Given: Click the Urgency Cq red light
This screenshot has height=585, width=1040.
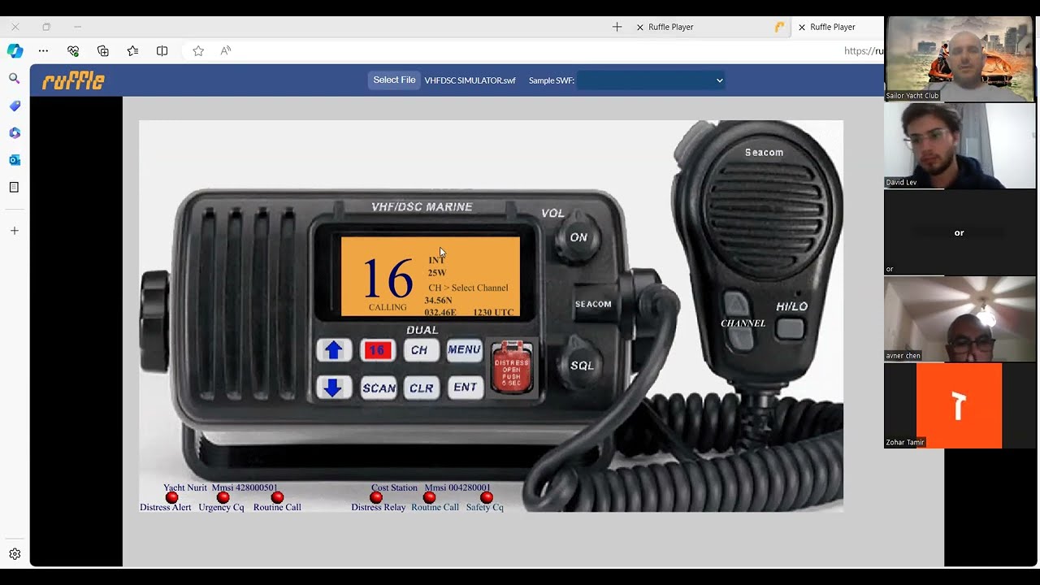Looking at the screenshot, I should click(223, 497).
